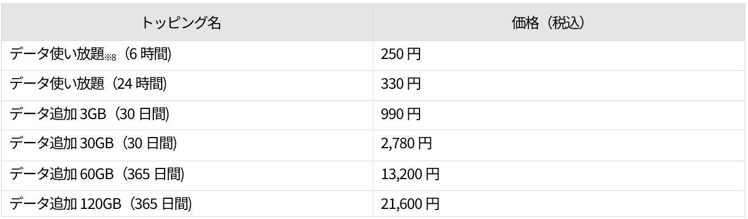This screenshot has width=748, height=219.
Task: Click the ※8 footnote marker
Action: point(113,58)
